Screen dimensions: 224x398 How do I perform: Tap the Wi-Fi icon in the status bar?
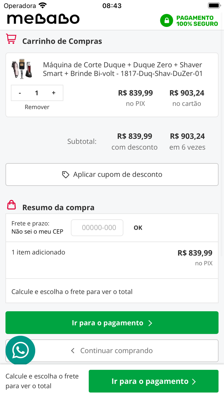[42, 5]
